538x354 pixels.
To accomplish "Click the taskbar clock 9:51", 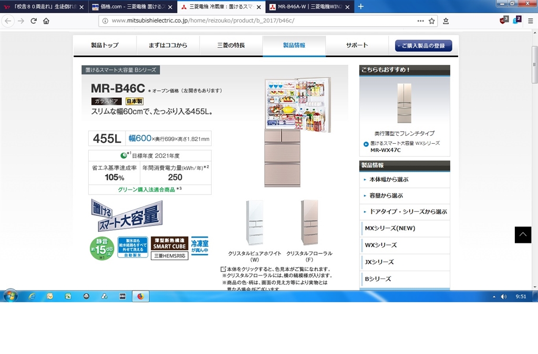I will (x=521, y=297).
